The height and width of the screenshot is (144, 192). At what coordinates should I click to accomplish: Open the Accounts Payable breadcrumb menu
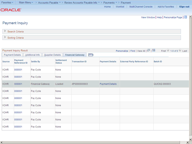(x=49, y=2)
